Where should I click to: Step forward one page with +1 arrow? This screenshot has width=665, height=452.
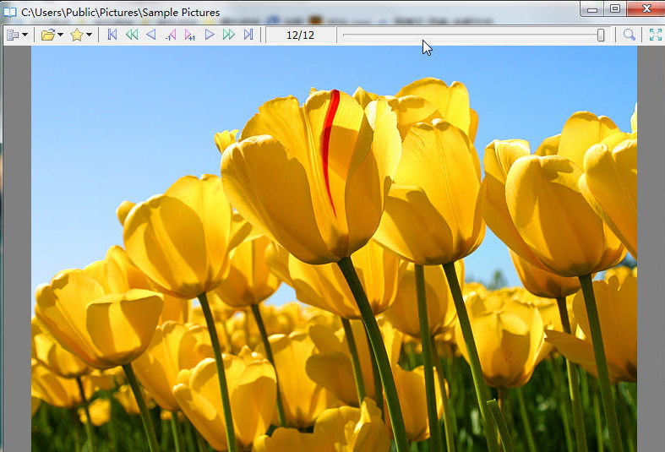coord(189,35)
